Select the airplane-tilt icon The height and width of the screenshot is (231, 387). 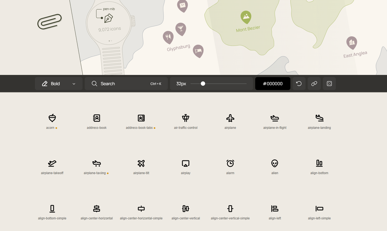click(x=141, y=163)
